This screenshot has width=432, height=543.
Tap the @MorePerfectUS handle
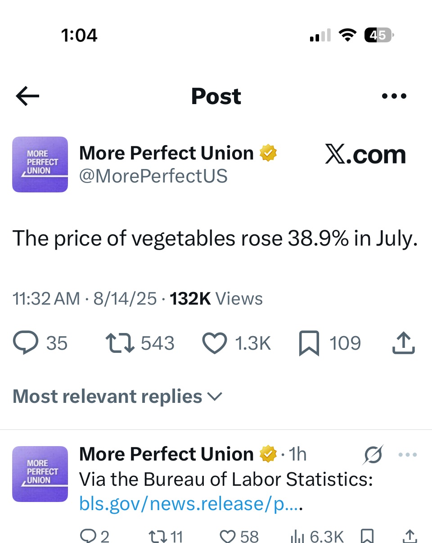(x=153, y=176)
